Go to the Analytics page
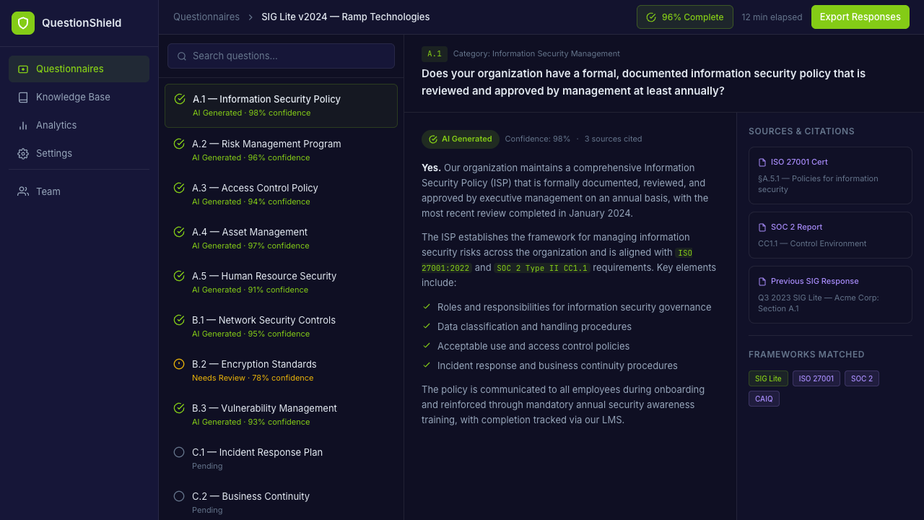The height and width of the screenshot is (520, 924). pos(79,125)
